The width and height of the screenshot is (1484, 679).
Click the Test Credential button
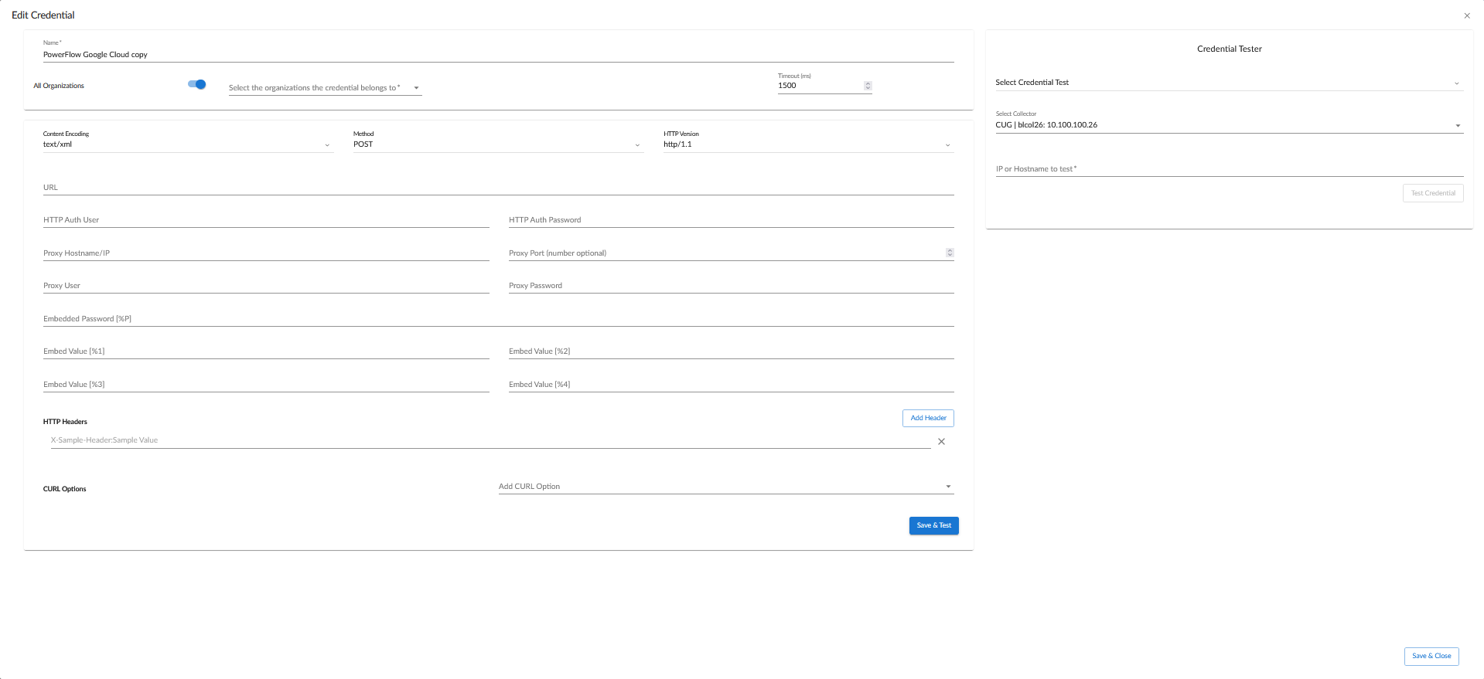(x=1433, y=193)
